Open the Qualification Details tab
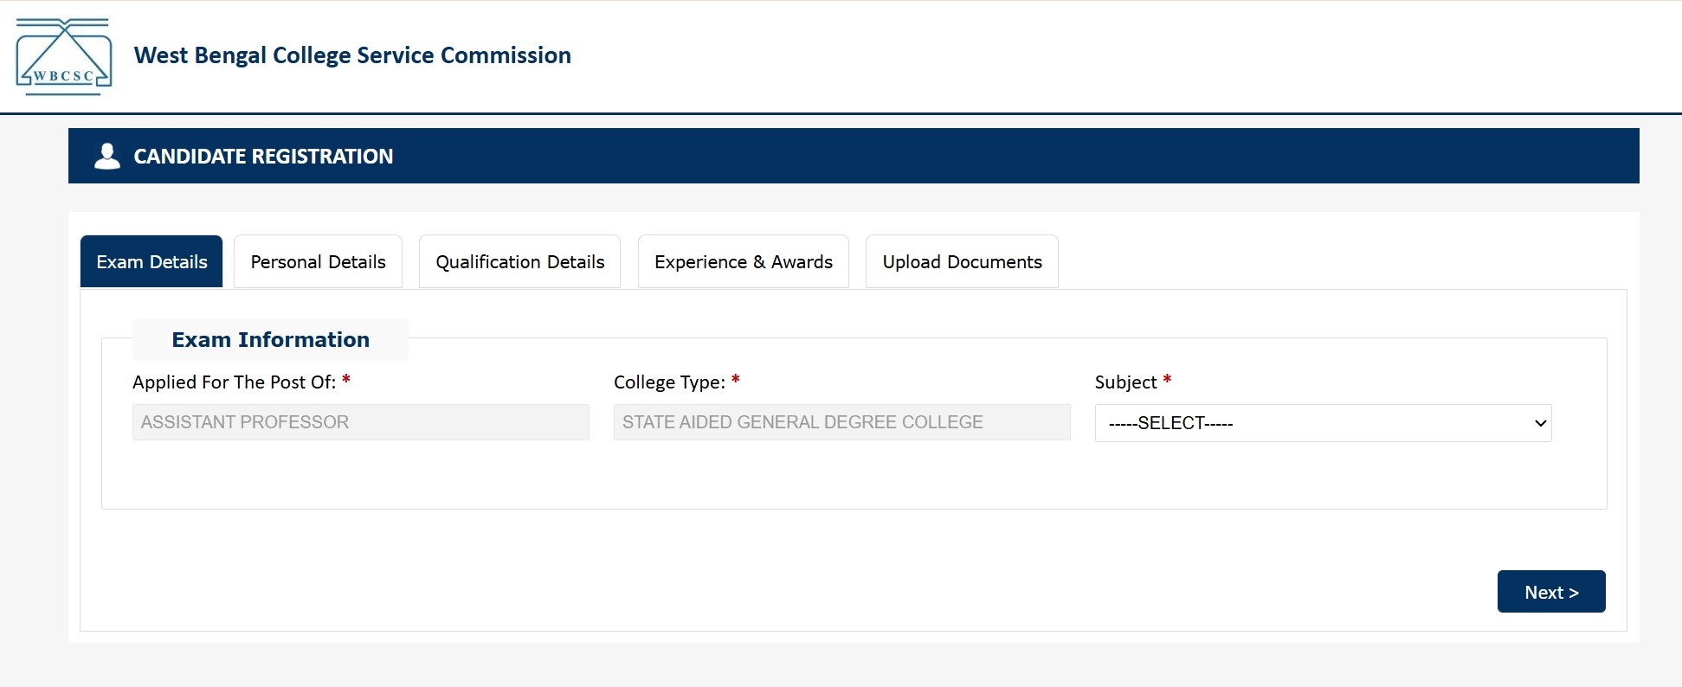The image size is (1682, 687). (519, 261)
